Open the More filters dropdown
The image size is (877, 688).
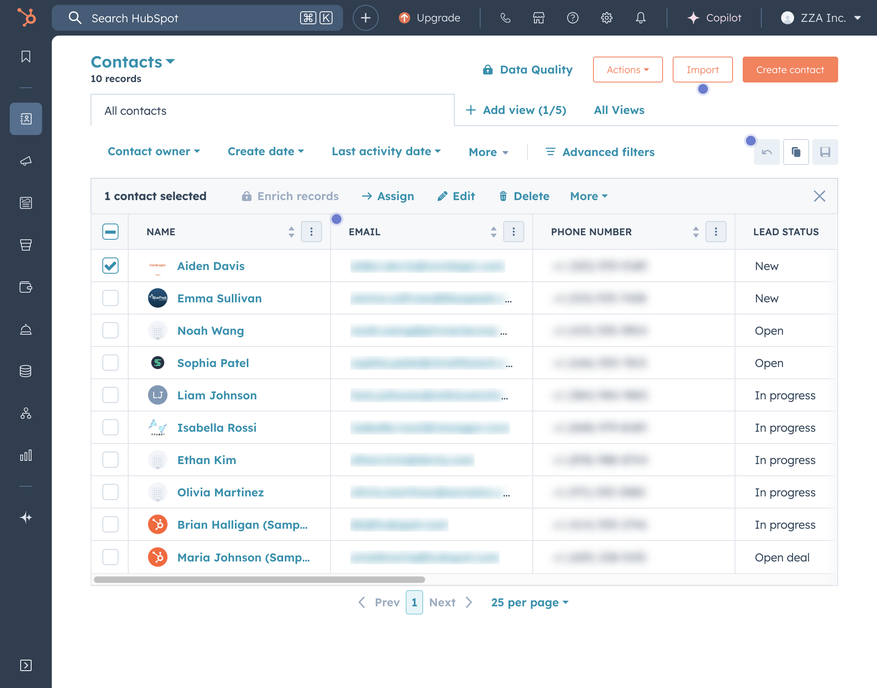(x=488, y=152)
